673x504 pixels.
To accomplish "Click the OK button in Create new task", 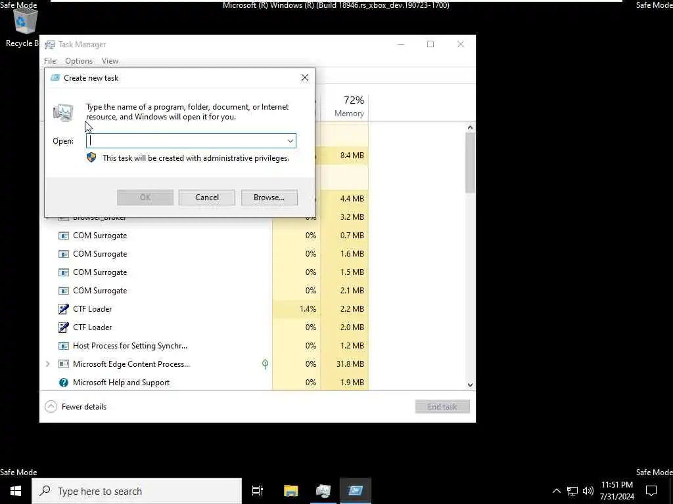I will [x=145, y=198].
